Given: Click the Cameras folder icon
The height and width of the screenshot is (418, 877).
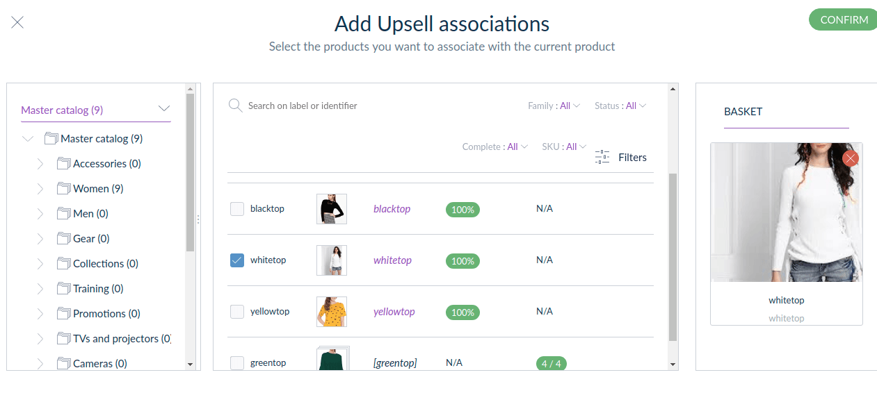Looking at the screenshot, I should coord(64,363).
